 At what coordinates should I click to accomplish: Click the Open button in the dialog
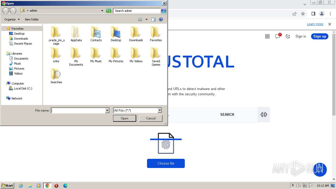click(124, 118)
